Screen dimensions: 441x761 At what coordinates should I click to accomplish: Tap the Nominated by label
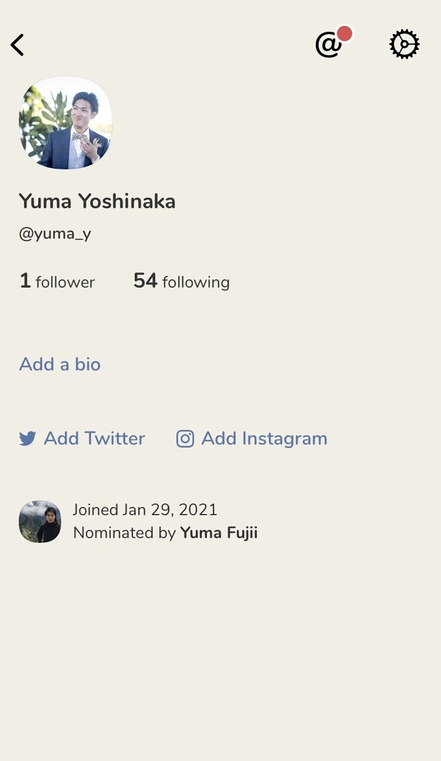click(x=125, y=533)
